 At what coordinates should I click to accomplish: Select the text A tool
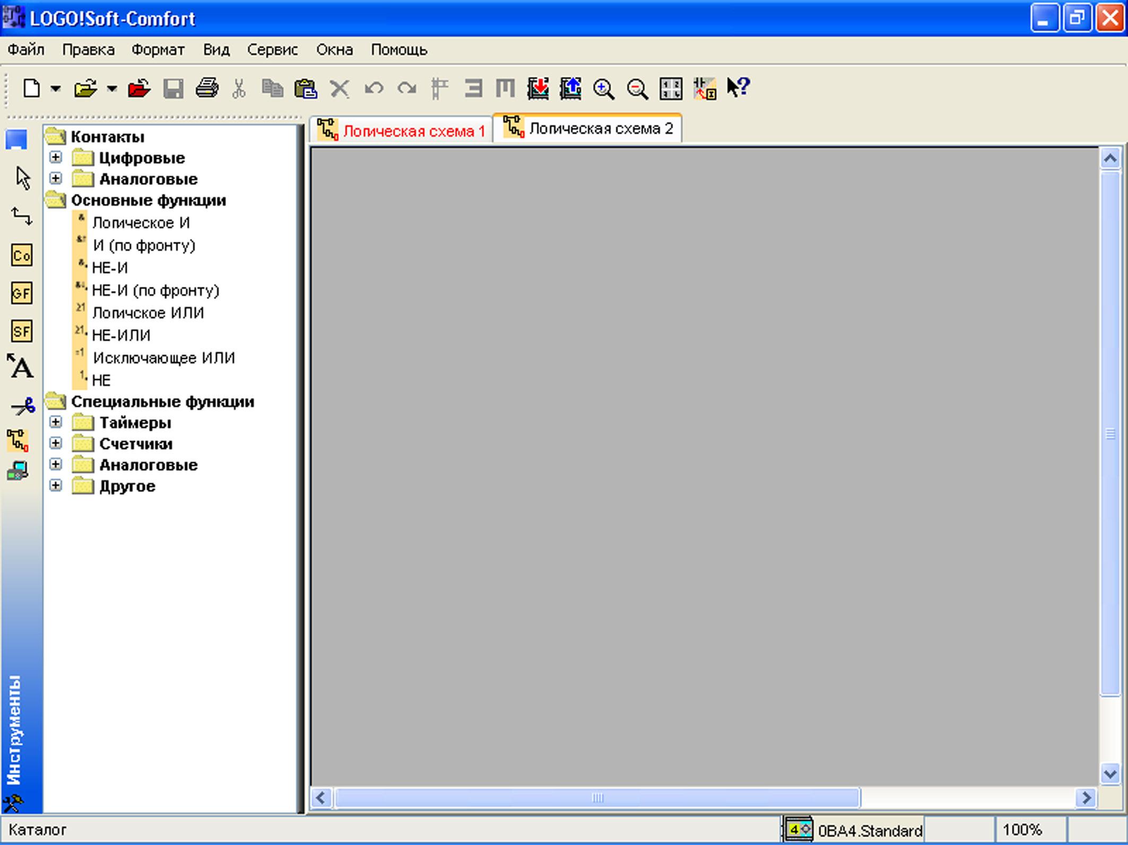(x=21, y=366)
